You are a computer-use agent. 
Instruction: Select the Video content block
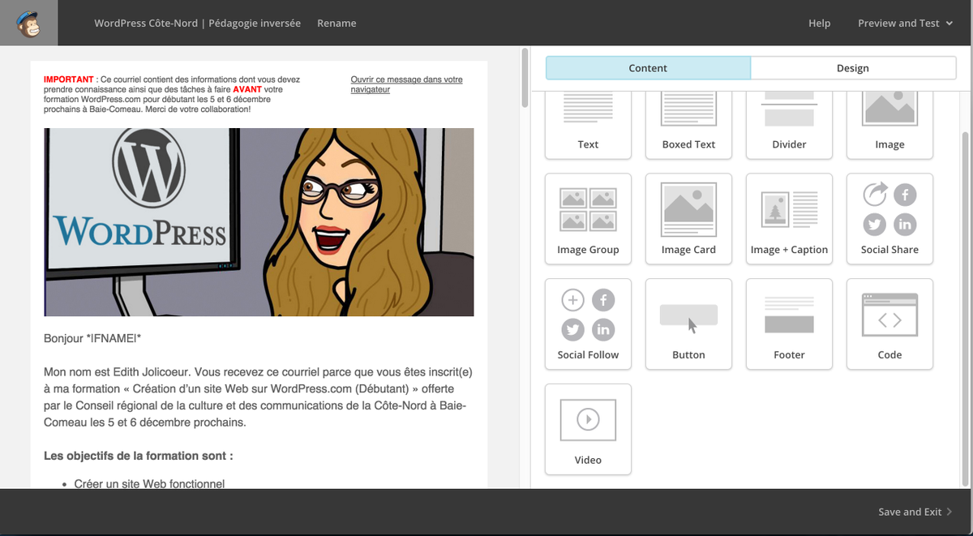[x=588, y=429]
